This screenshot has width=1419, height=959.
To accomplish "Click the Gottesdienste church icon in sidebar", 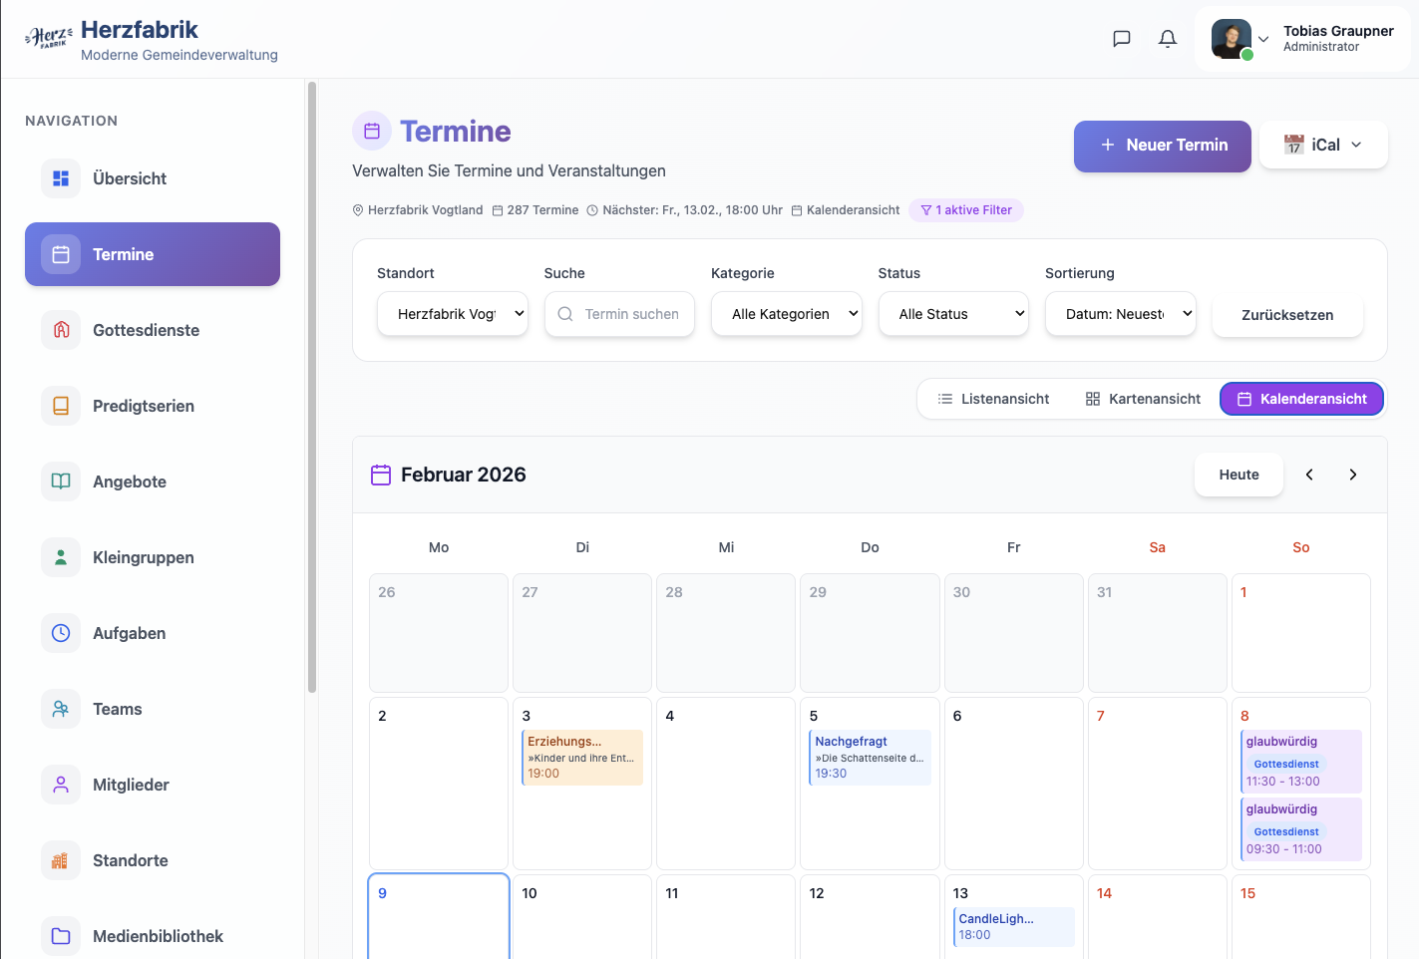I will pyautogui.click(x=61, y=330).
